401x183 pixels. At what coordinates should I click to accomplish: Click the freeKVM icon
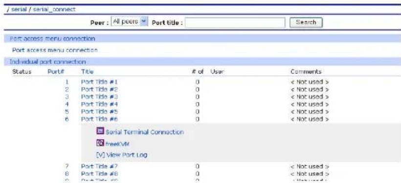100,143
